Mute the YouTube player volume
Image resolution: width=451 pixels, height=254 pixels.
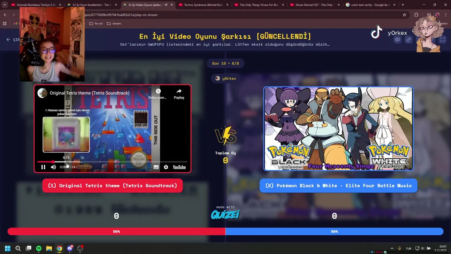[53, 167]
